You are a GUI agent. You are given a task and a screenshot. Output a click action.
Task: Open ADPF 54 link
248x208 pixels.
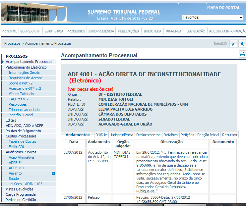coord(16,163)
